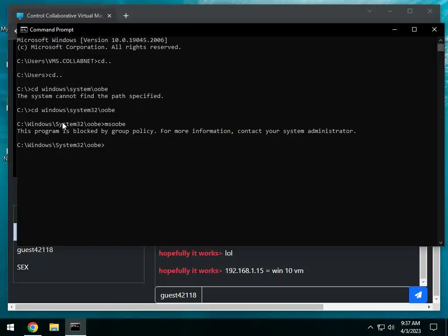Open the network status tray icon
Image resolution: width=448 pixels, height=336 pixels.
click(x=381, y=327)
